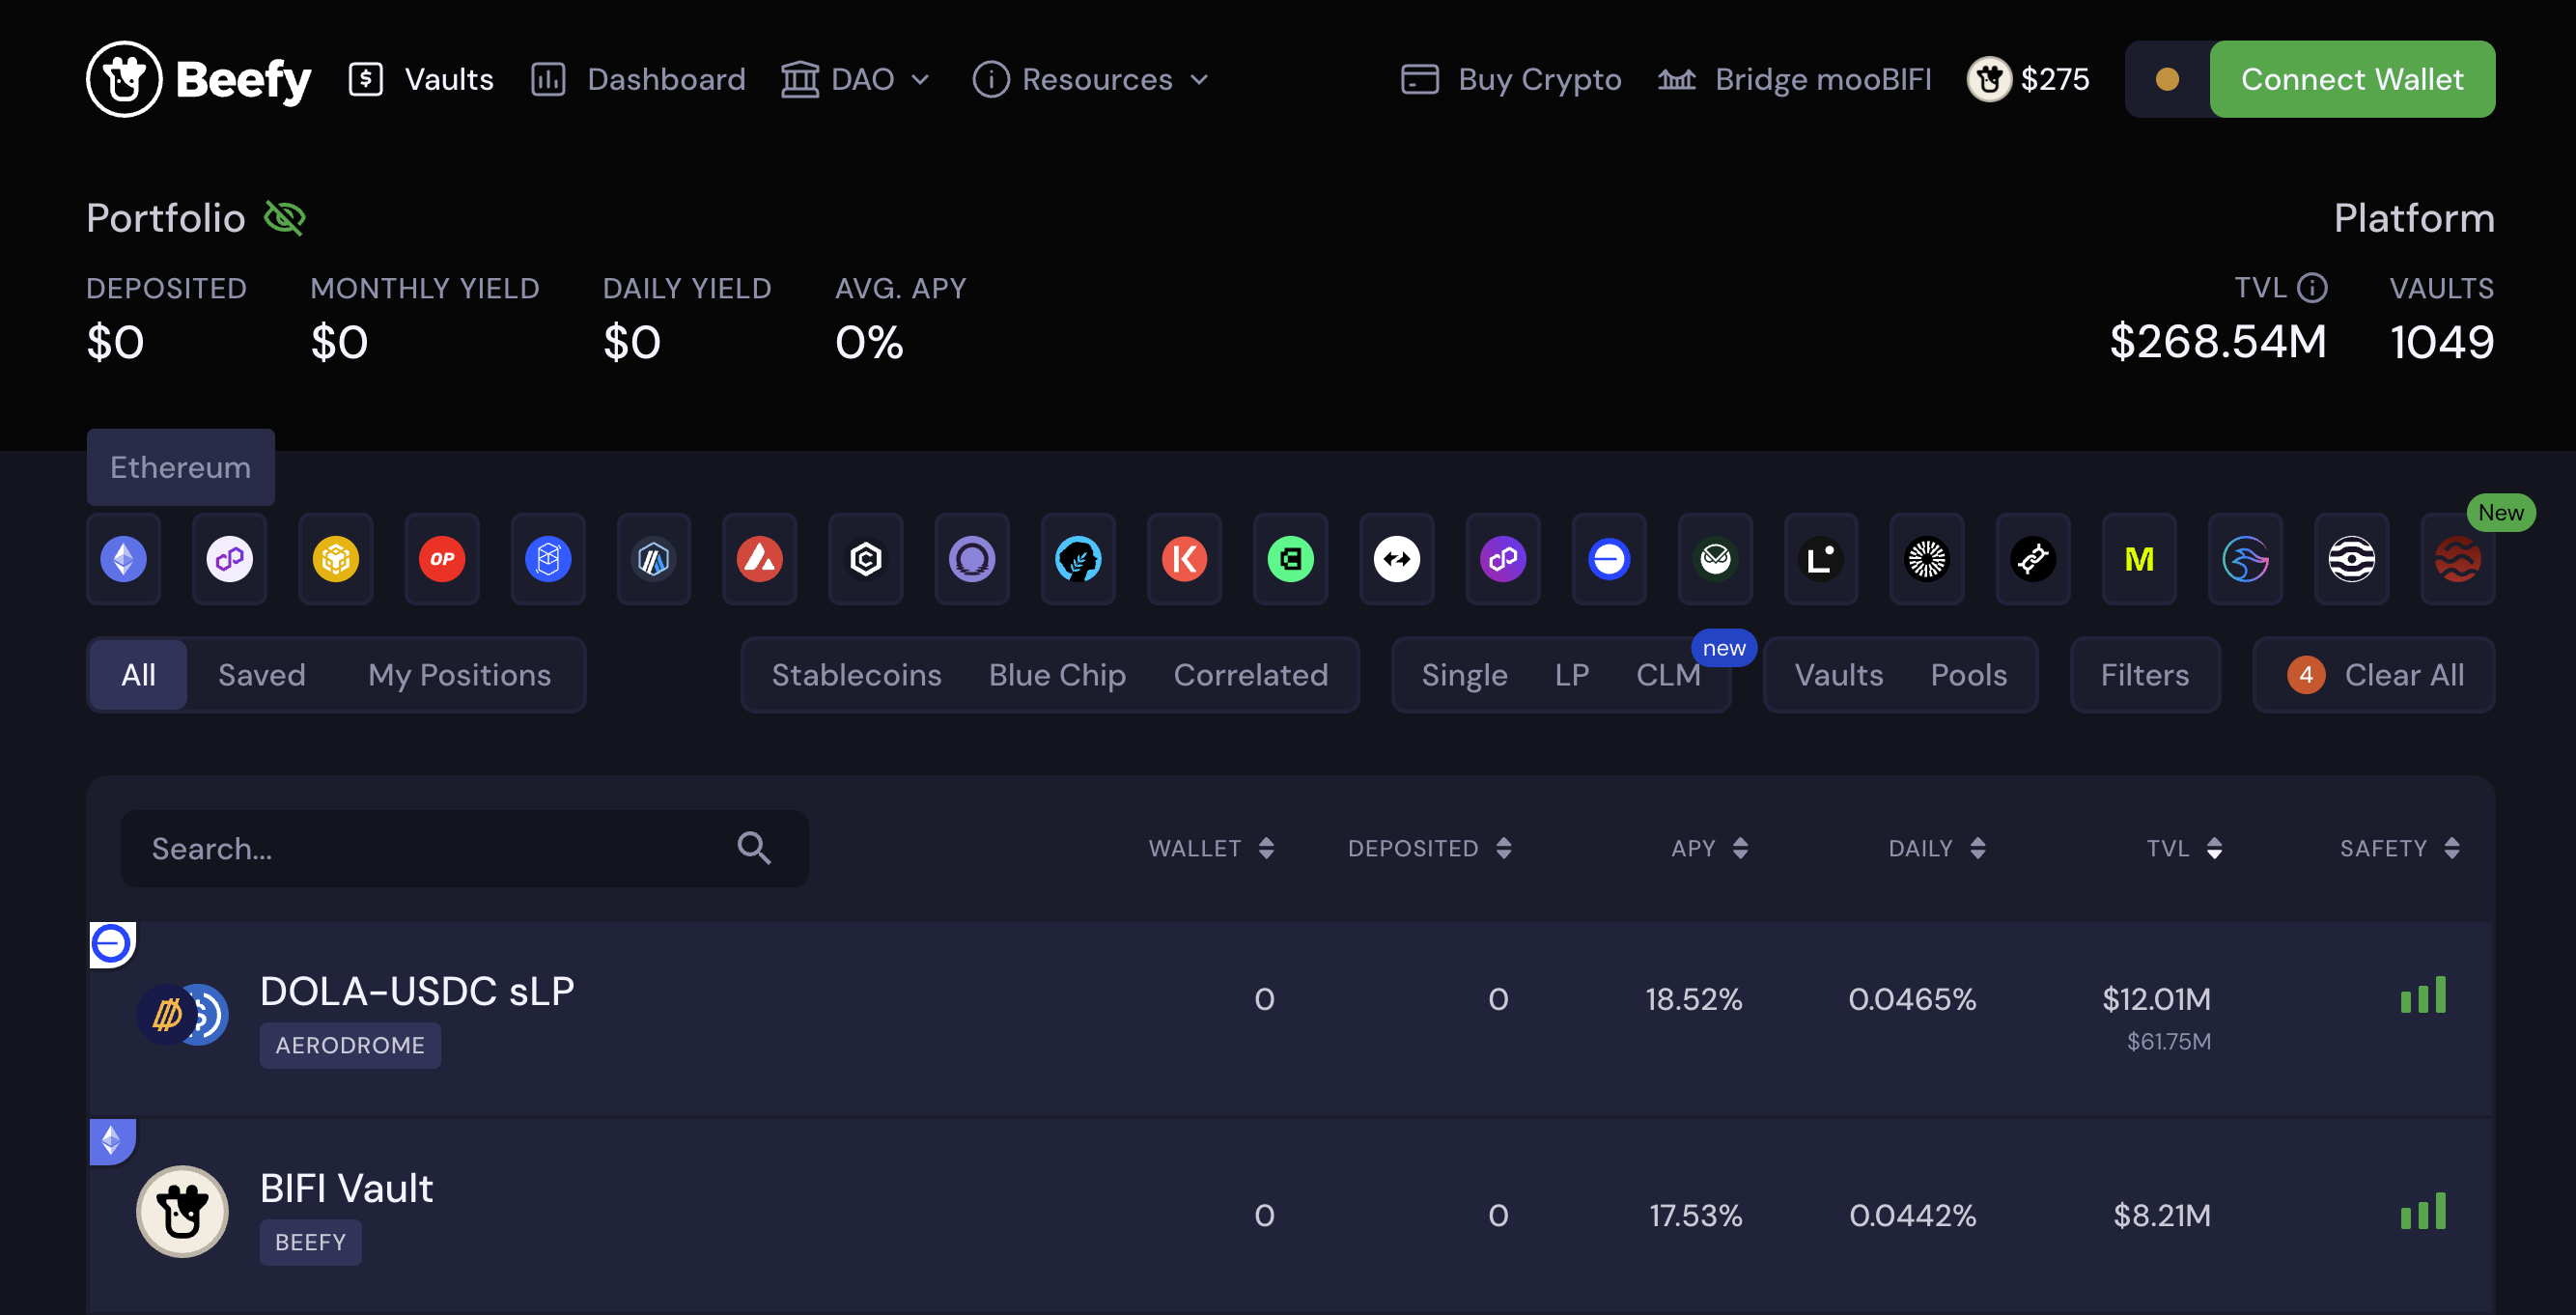Image resolution: width=2576 pixels, height=1315 pixels.
Task: Select the Optimism chain icon
Action: [x=441, y=559]
